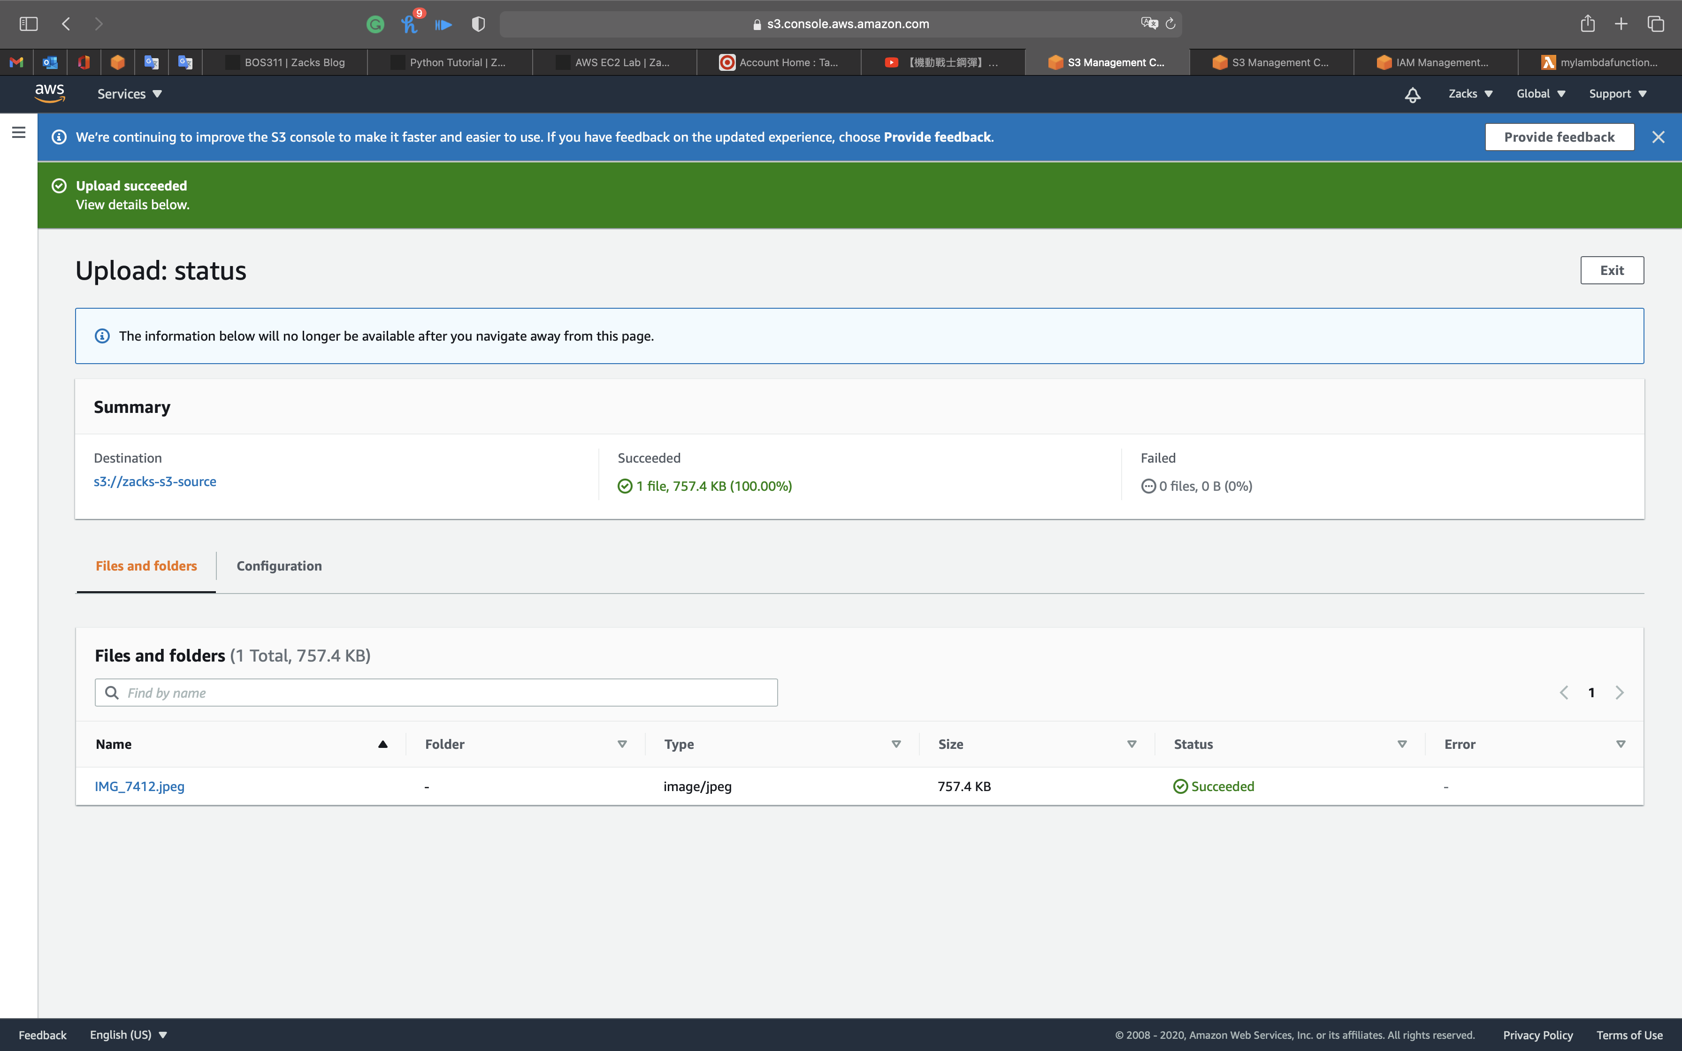
Task: Click the Grammarly extension icon
Action: 375,24
